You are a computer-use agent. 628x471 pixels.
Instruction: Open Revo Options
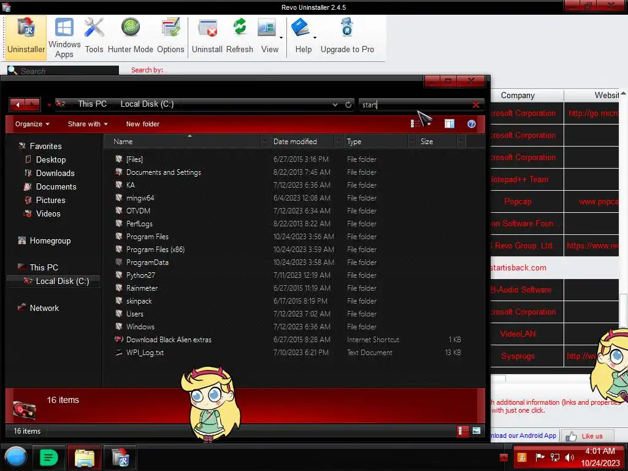click(170, 37)
